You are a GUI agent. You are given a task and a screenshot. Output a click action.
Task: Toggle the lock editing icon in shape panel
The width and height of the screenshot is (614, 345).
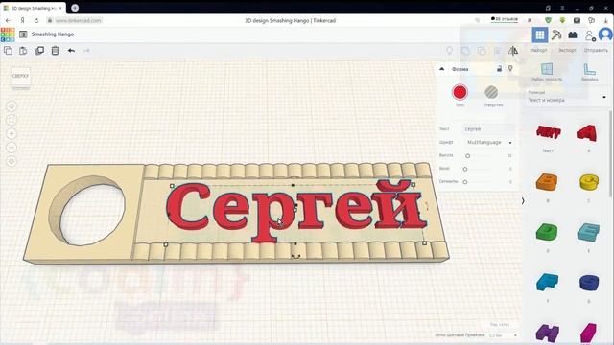point(499,68)
